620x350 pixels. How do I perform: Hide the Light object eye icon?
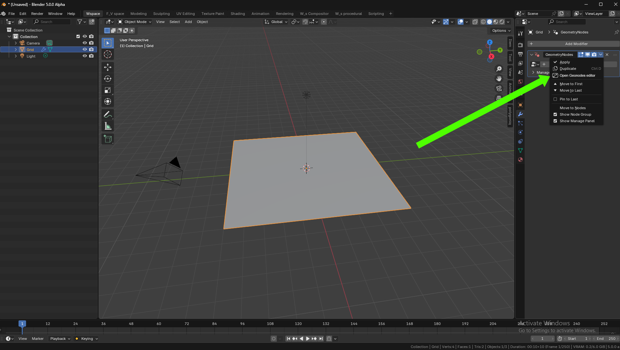pos(85,56)
